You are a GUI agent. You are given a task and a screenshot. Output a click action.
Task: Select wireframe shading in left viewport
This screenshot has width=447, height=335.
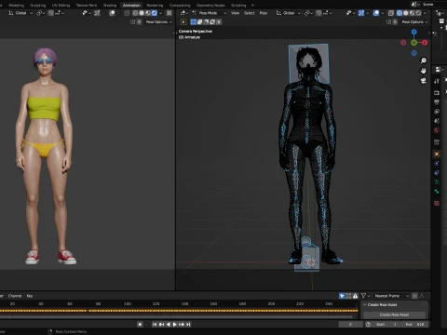pos(135,13)
